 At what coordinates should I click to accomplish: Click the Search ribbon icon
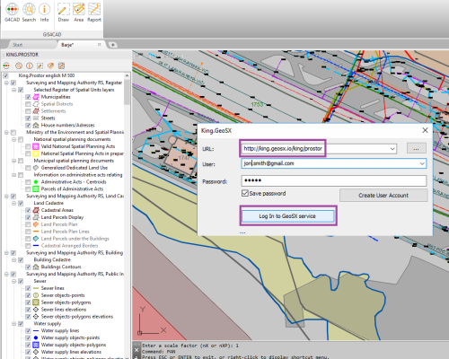click(29, 13)
